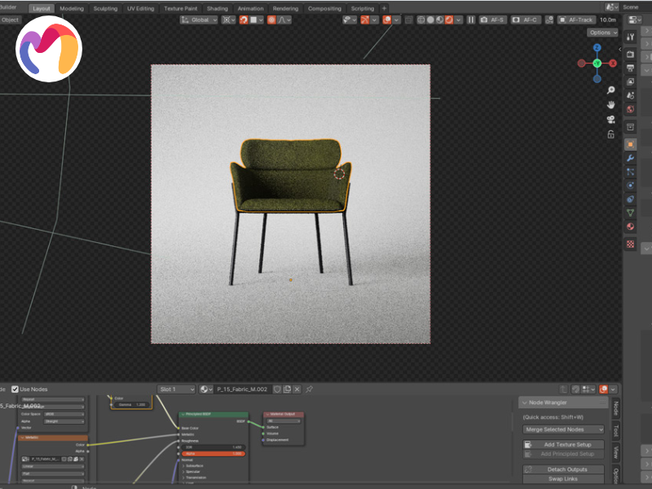Pin the node editor material
The image size is (652, 489).
tap(309, 390)
